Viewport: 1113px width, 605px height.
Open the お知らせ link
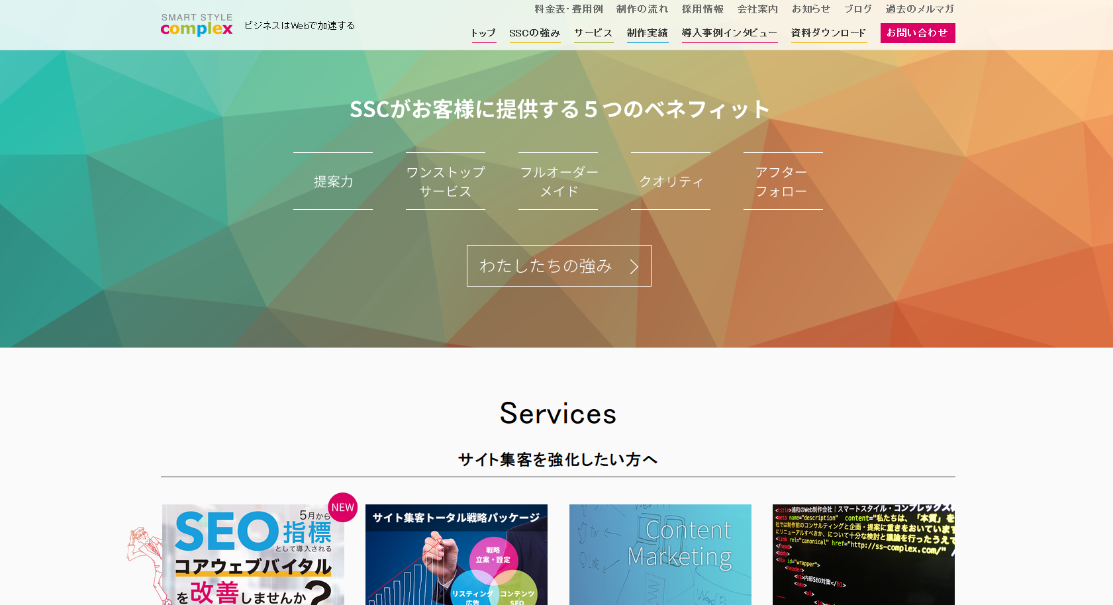tap(810, 9)
